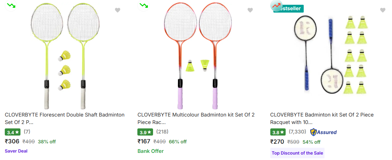Click rising trend icon on black racquet card
This screenshot has height=160, width=392.
coord(276,5)
